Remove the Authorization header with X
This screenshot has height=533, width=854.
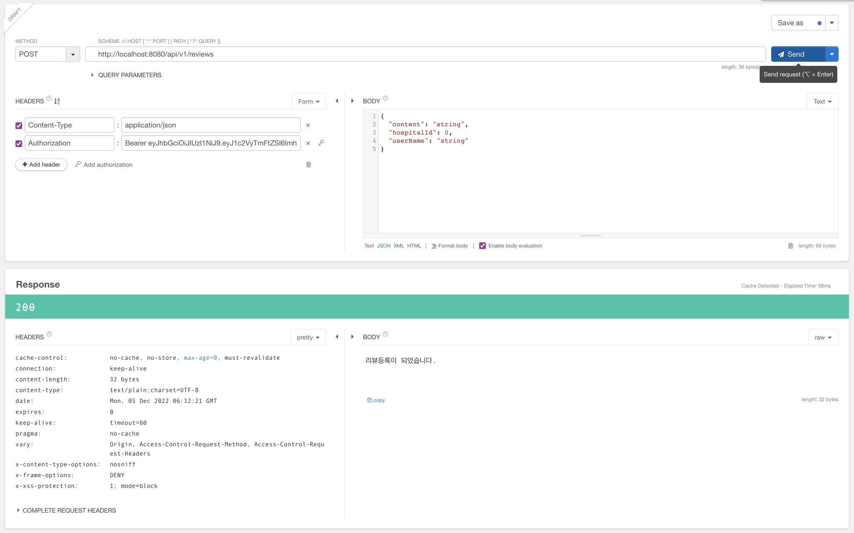[308, 143]
